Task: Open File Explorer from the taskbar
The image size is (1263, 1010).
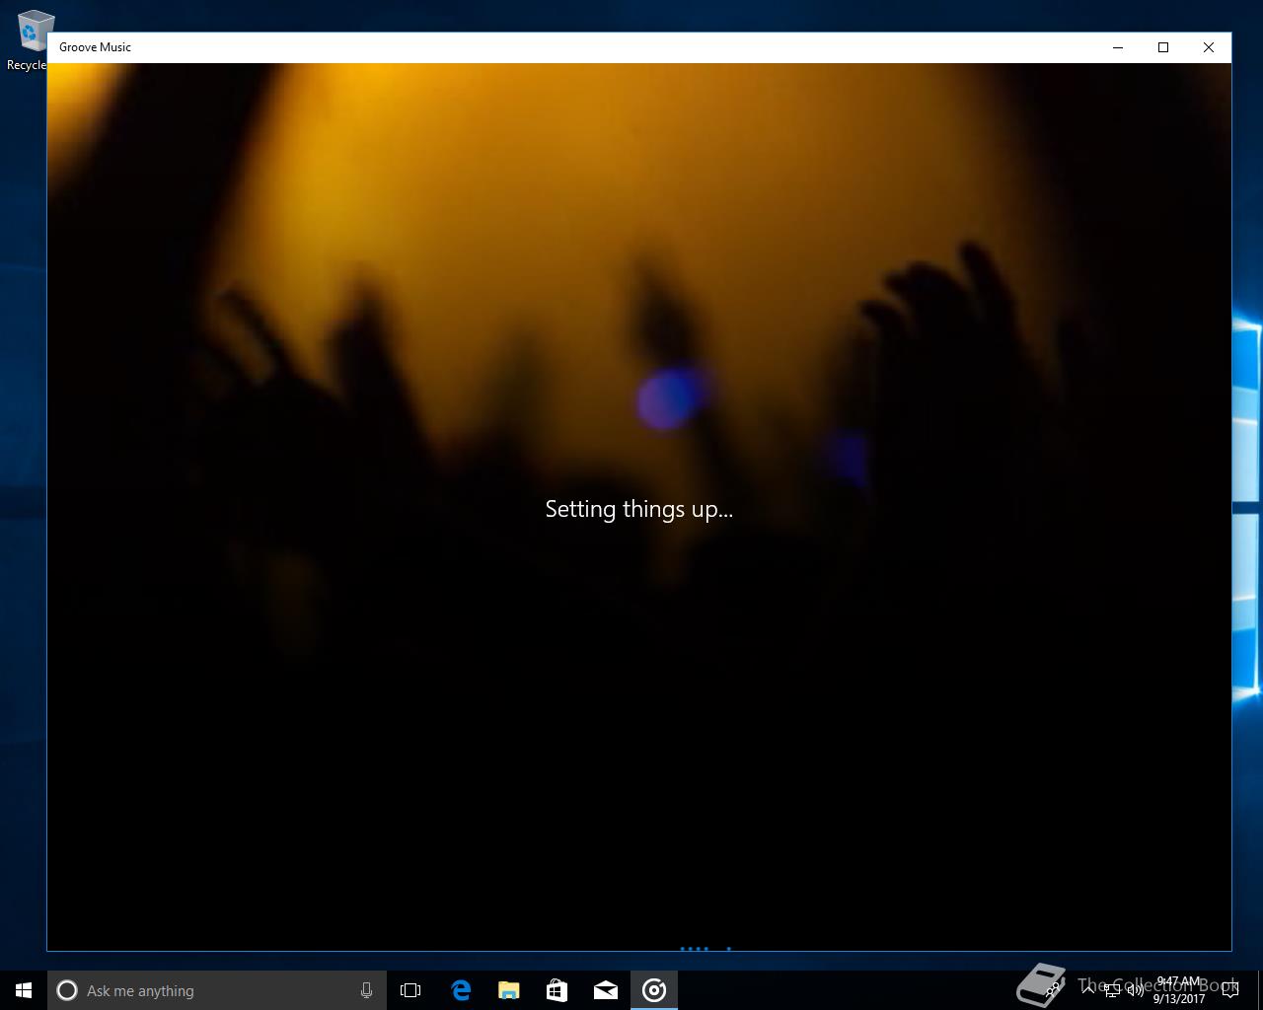Action: point(508,990)
